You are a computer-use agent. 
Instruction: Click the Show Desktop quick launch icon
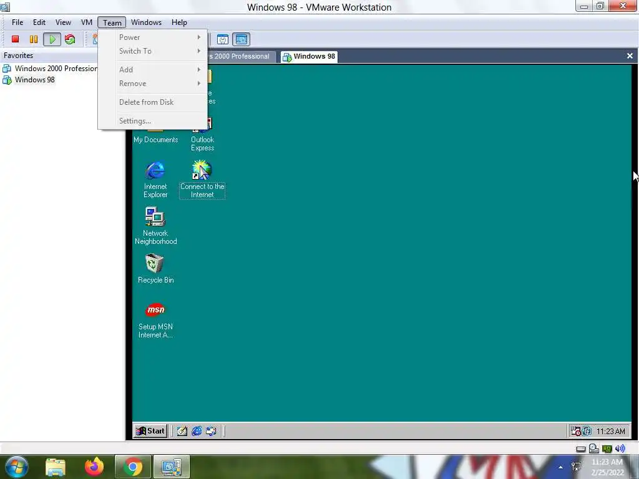[182, 431]
